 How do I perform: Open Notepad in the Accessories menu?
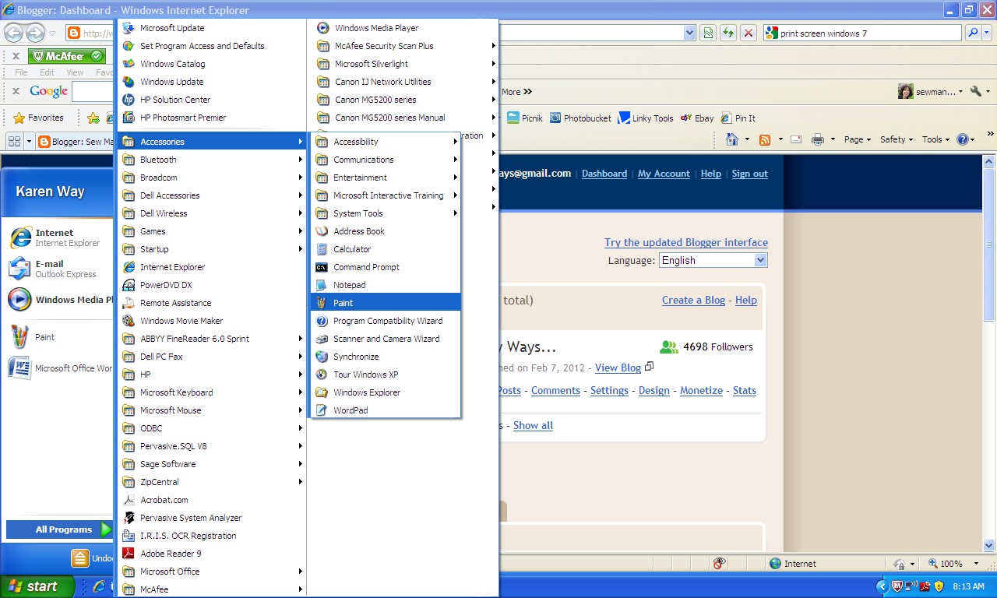[386, 285]
